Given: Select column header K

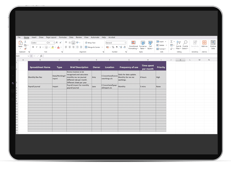Looking at the screenshot, I should pyautogui.click(x=180, y=60).
